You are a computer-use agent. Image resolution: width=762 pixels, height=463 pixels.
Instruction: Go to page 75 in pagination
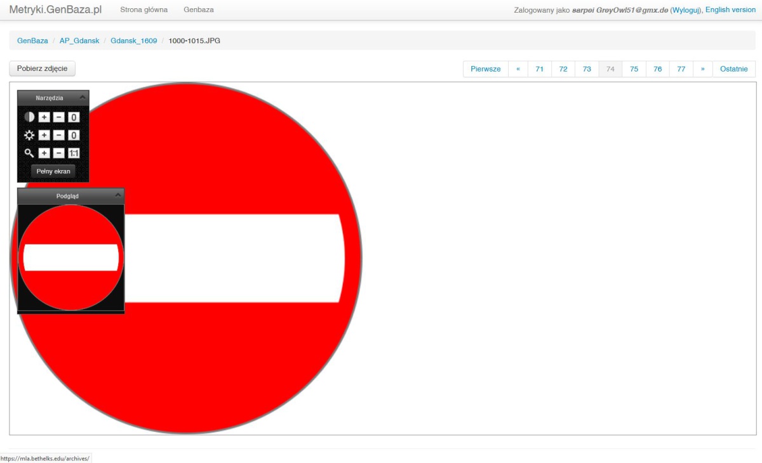point(634,69)
